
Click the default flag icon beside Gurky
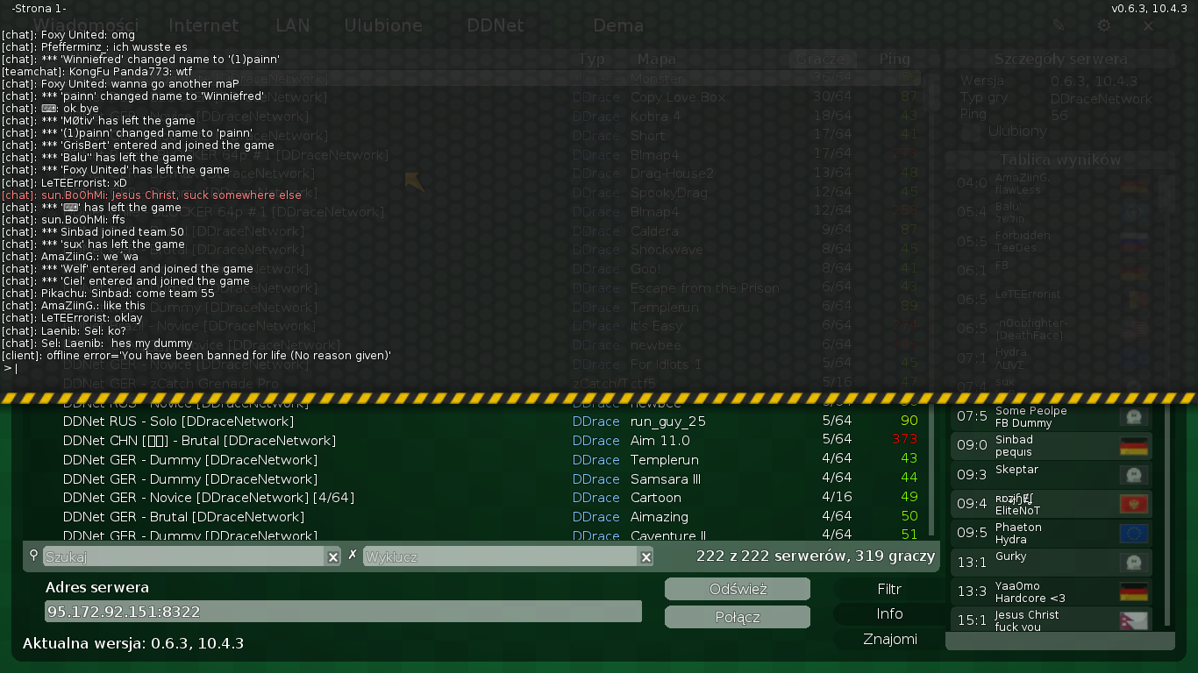1134,563
